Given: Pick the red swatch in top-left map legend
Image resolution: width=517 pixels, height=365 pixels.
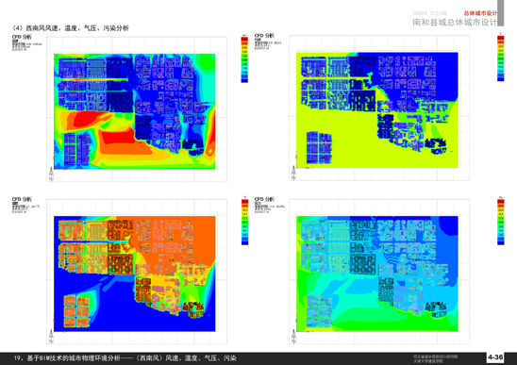Looking at the screenshot, I should pyautogui.click(x=244, y=40).
